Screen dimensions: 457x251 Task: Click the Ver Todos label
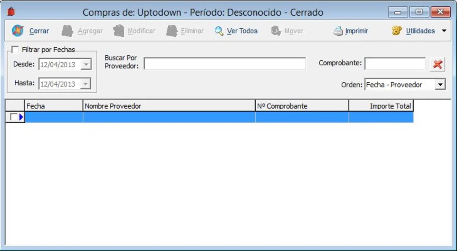coord(242,31)
